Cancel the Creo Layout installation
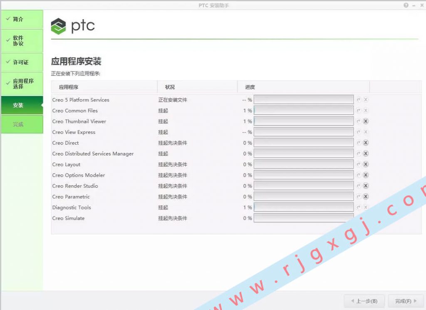 (366, 164)
